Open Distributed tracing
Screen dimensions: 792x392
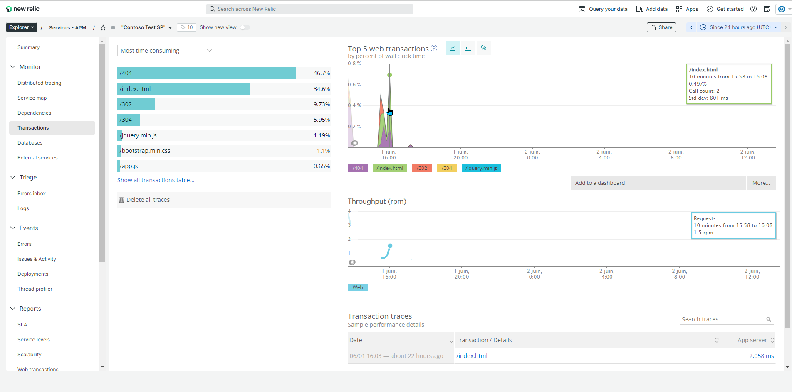pyautogui.click(x=39, y=83)
